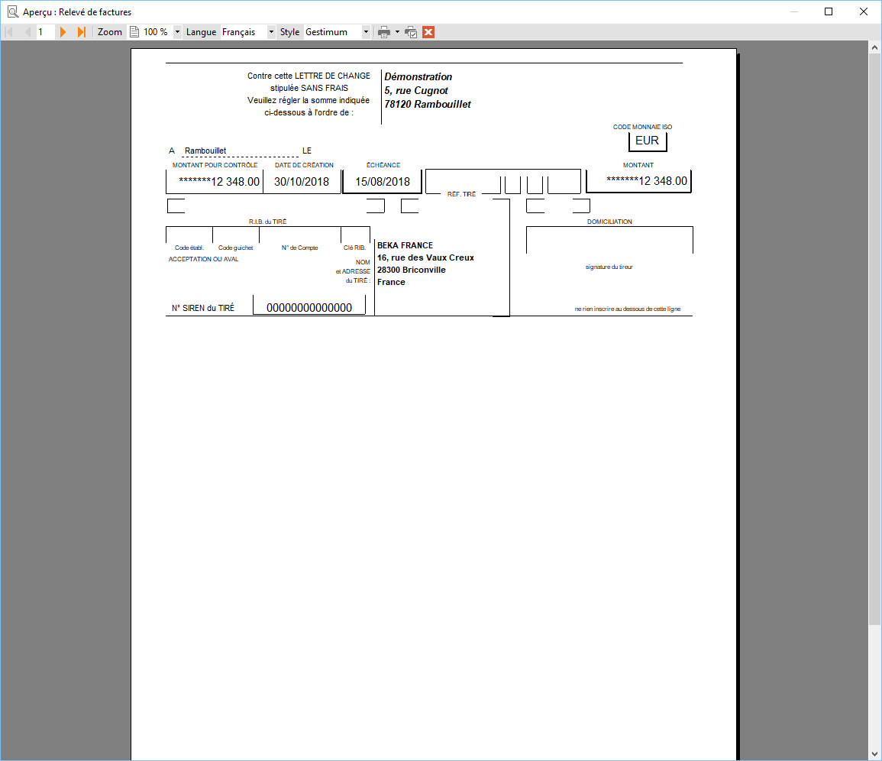
Task: Click the Français language field
Action: pos(243,32)
